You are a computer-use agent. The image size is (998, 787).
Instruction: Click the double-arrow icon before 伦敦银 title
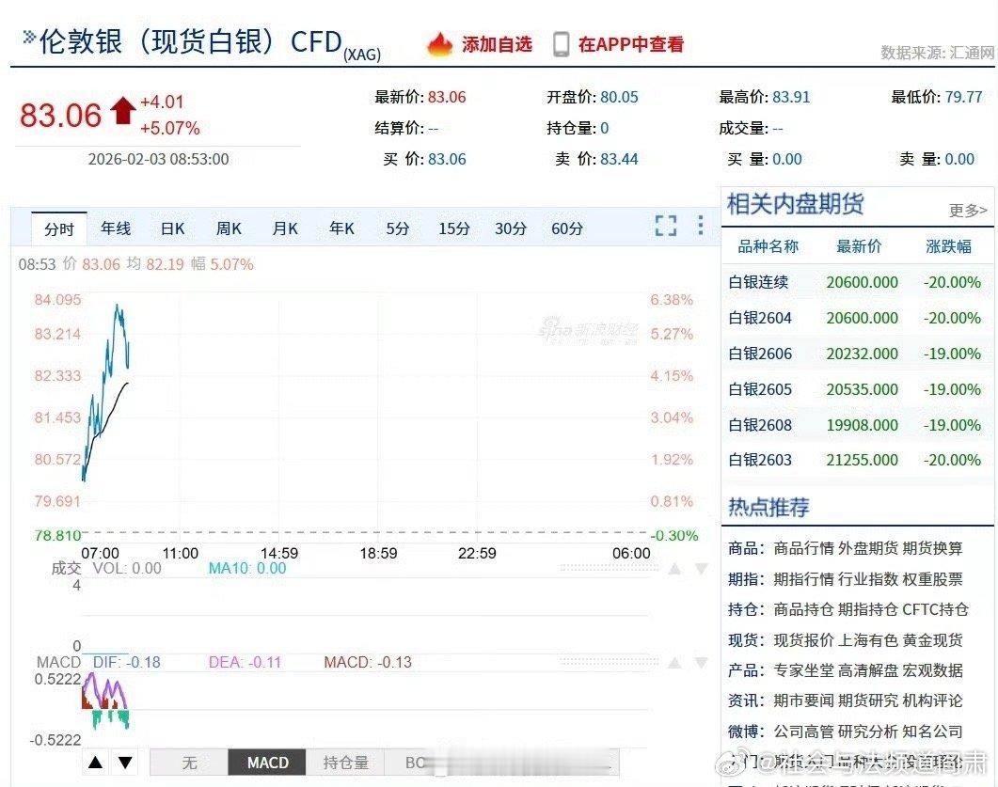(28, 38)
